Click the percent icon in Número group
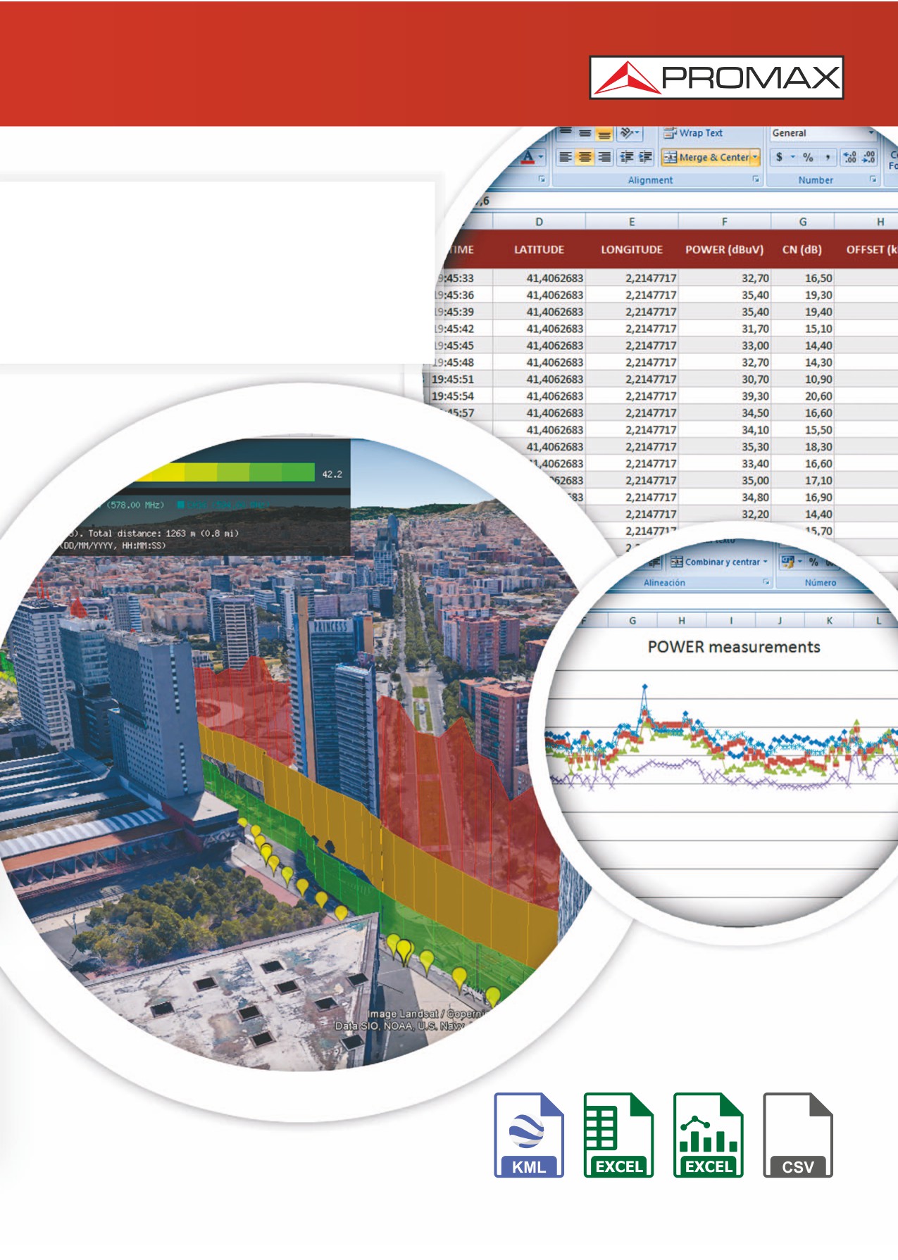This screenshot has height=1260, width=898. point(813,562)
